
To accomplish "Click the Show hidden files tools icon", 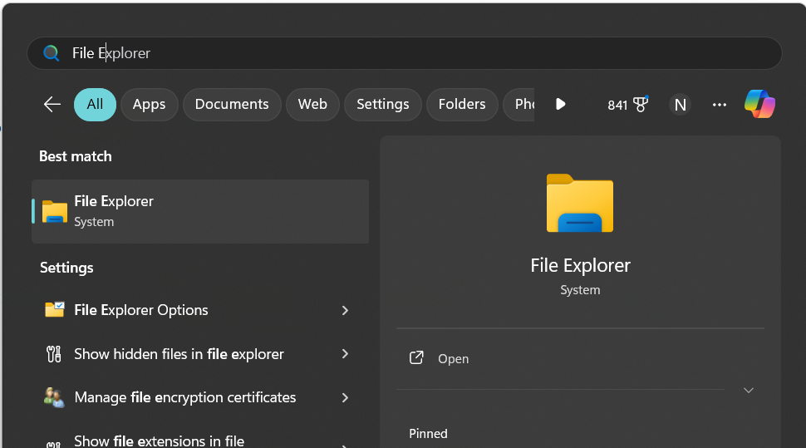I will 54,354.
